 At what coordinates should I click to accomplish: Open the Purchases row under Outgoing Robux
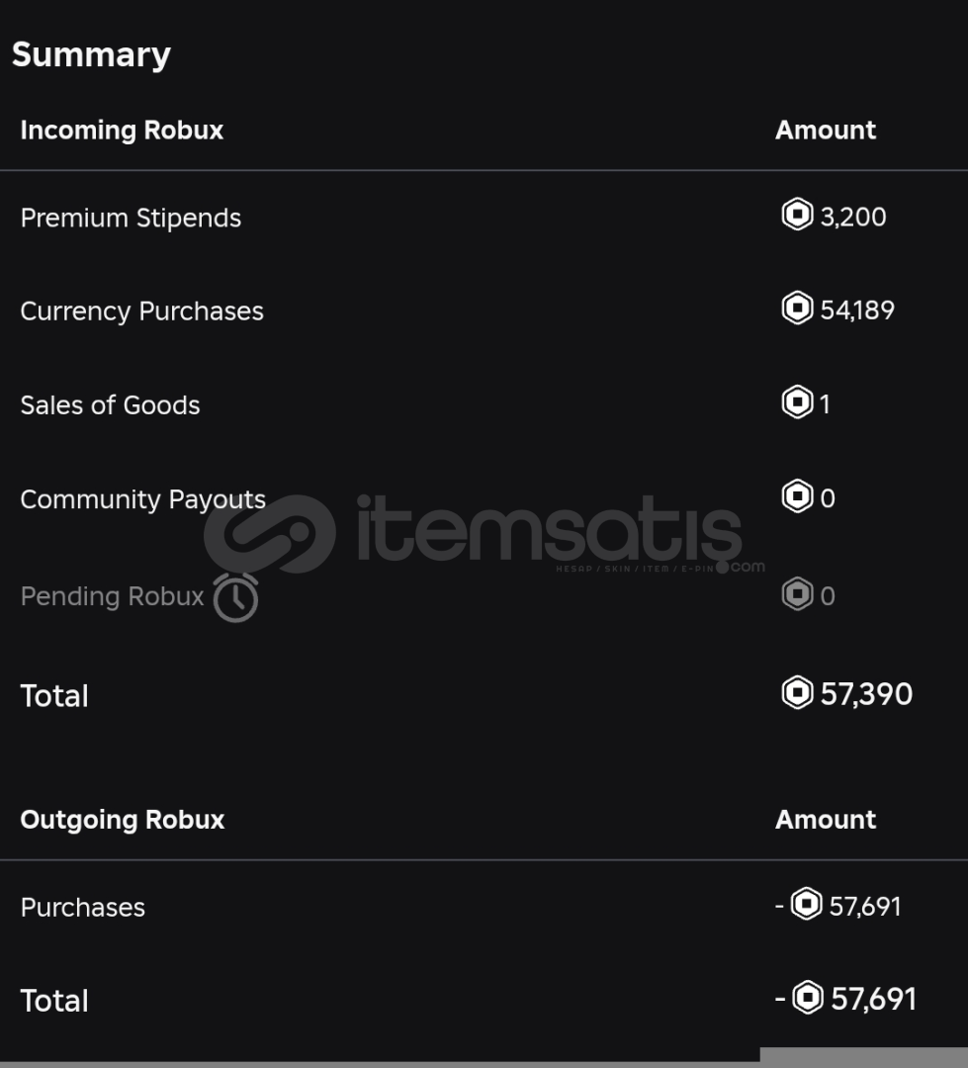pos(82,908)
